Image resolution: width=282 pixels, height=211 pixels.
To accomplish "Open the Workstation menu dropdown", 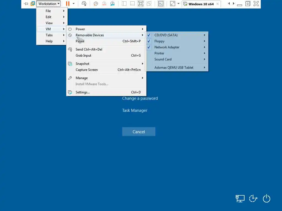I will click(48, 4).
